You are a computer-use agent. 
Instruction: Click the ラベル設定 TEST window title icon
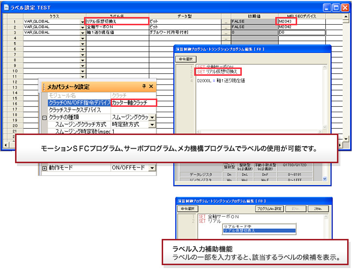[x=6, y=7]
